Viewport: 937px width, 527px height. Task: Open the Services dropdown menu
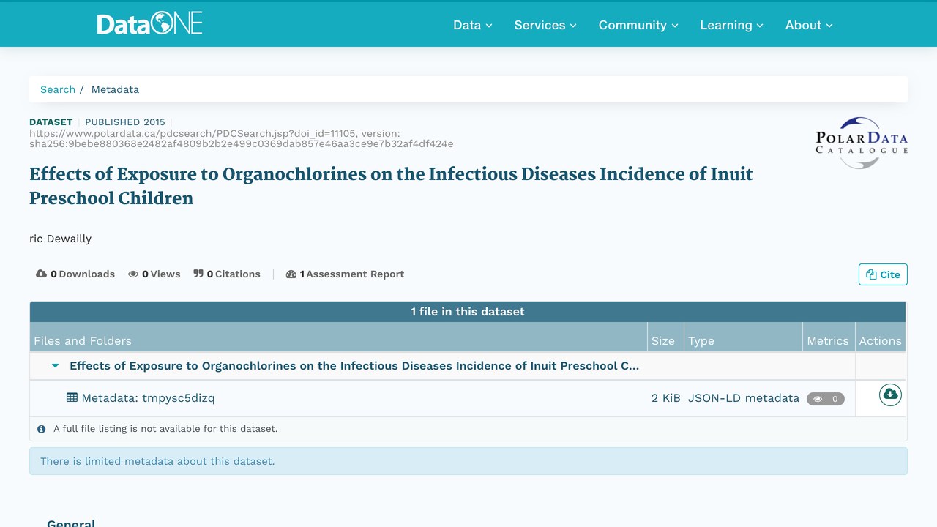click(545, 25)
